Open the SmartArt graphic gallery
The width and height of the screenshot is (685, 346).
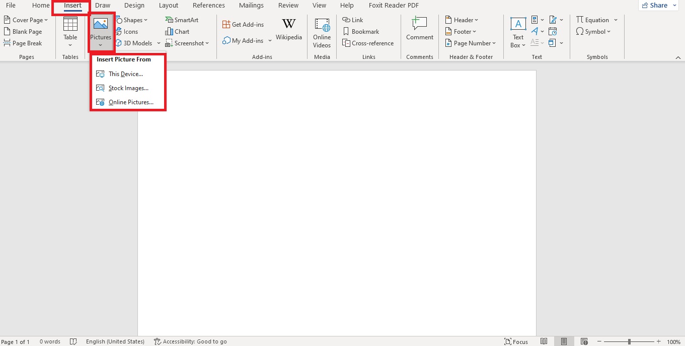[x=181, y=20]
